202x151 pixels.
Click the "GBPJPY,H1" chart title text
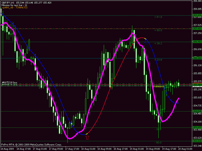coord(8,3)
